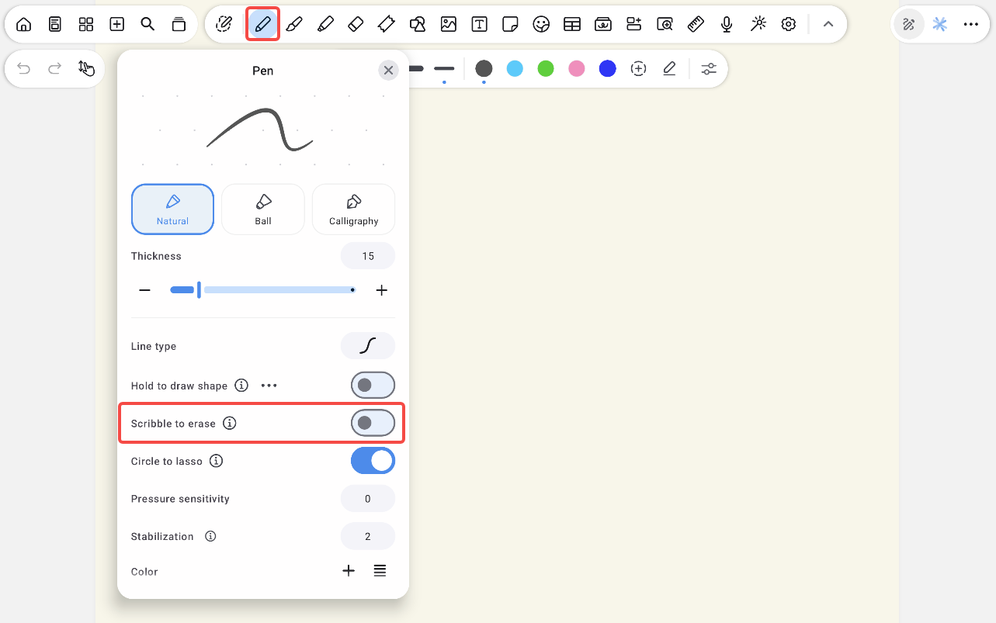Select the Text box tool
The image size is (996, 623).
point(480,24)
